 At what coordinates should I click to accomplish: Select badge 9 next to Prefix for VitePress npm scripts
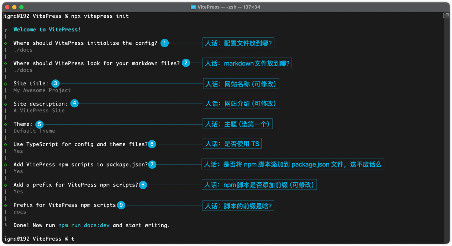pos(121,205)
